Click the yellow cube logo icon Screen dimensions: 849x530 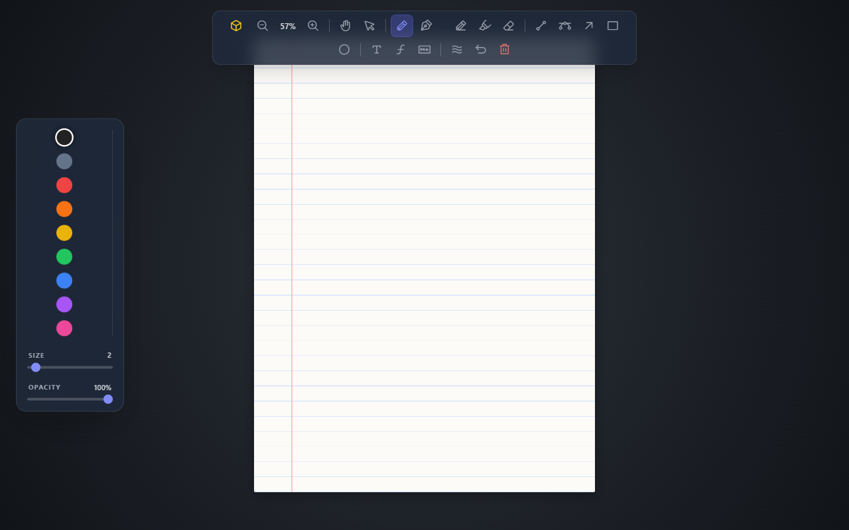pyautogui.click(x=236, y=26)
